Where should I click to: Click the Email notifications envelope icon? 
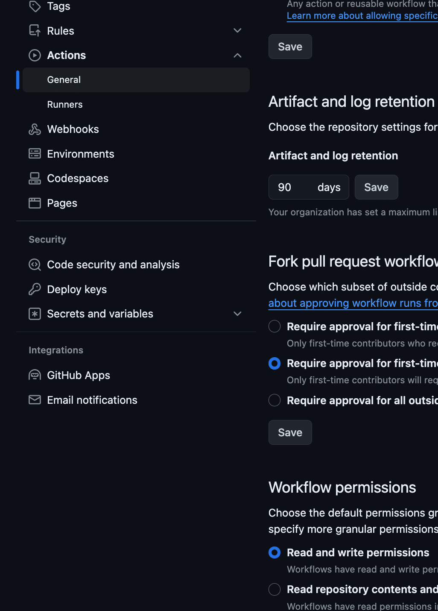point(35,400)
